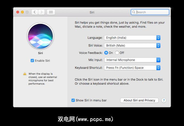Open help with the question mark button
This screenshot has height=126, width=184.
[x=164, y=100]
